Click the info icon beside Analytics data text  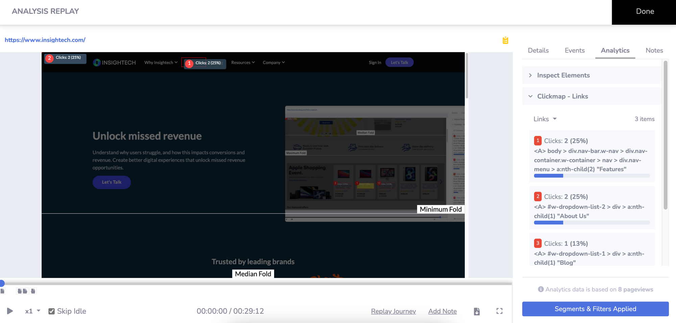point(540,289)
